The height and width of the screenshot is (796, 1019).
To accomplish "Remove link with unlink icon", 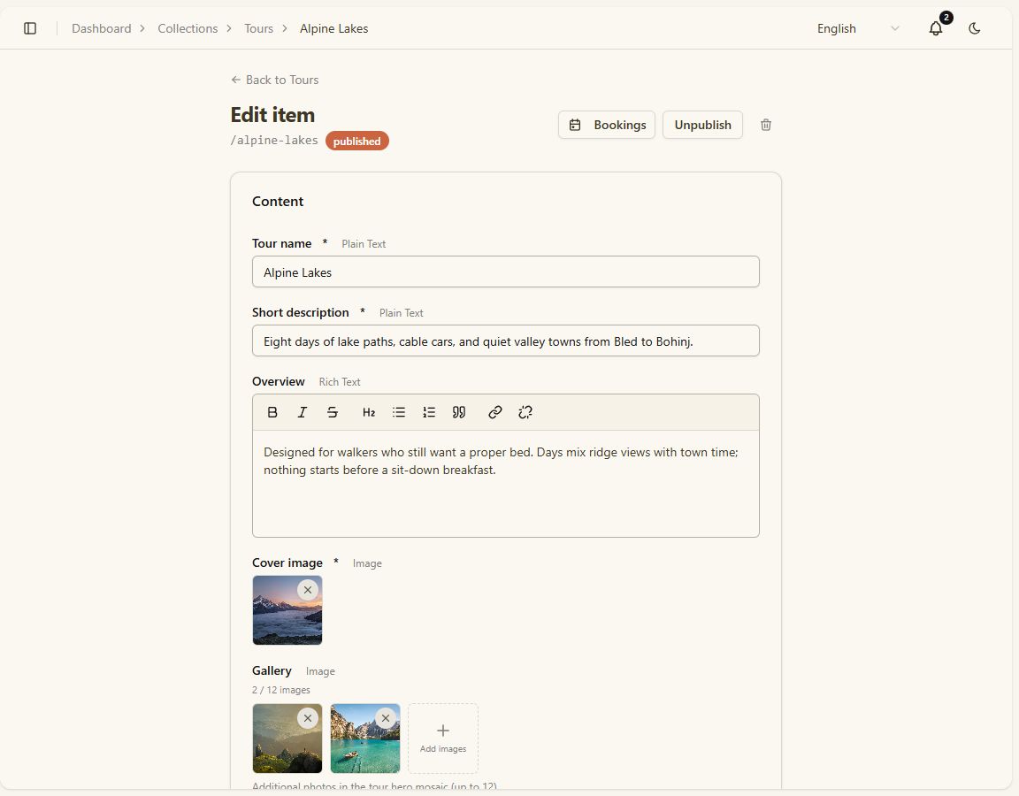I will (525, 412).
